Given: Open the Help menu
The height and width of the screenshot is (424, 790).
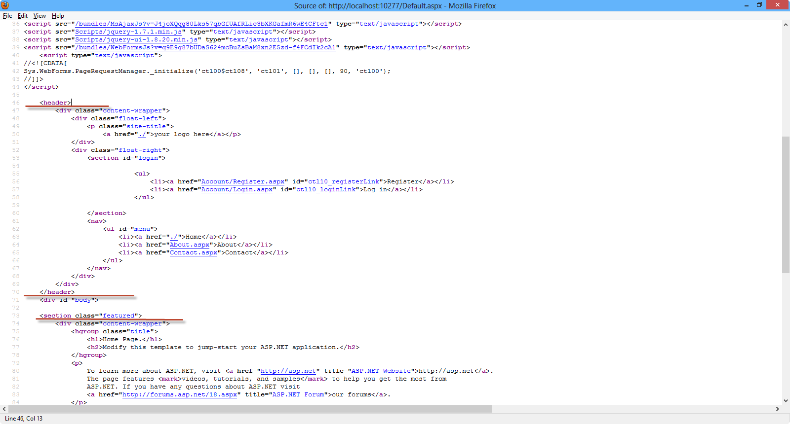Looking at the screenshot, I should click(x=58, y=16).
